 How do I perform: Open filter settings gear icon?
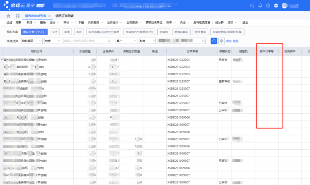point(221,41)
